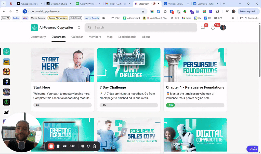Rewind the recording
This screenshot has width=261, height=154.
pyautogui.click(x=64, y=146)
